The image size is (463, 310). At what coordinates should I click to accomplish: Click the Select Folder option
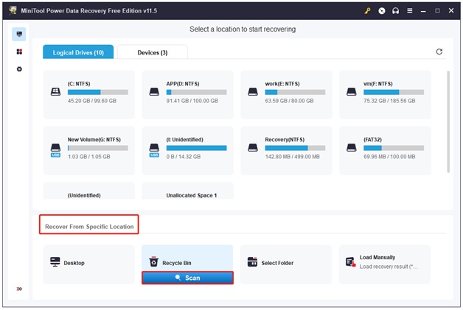[285, 264]
